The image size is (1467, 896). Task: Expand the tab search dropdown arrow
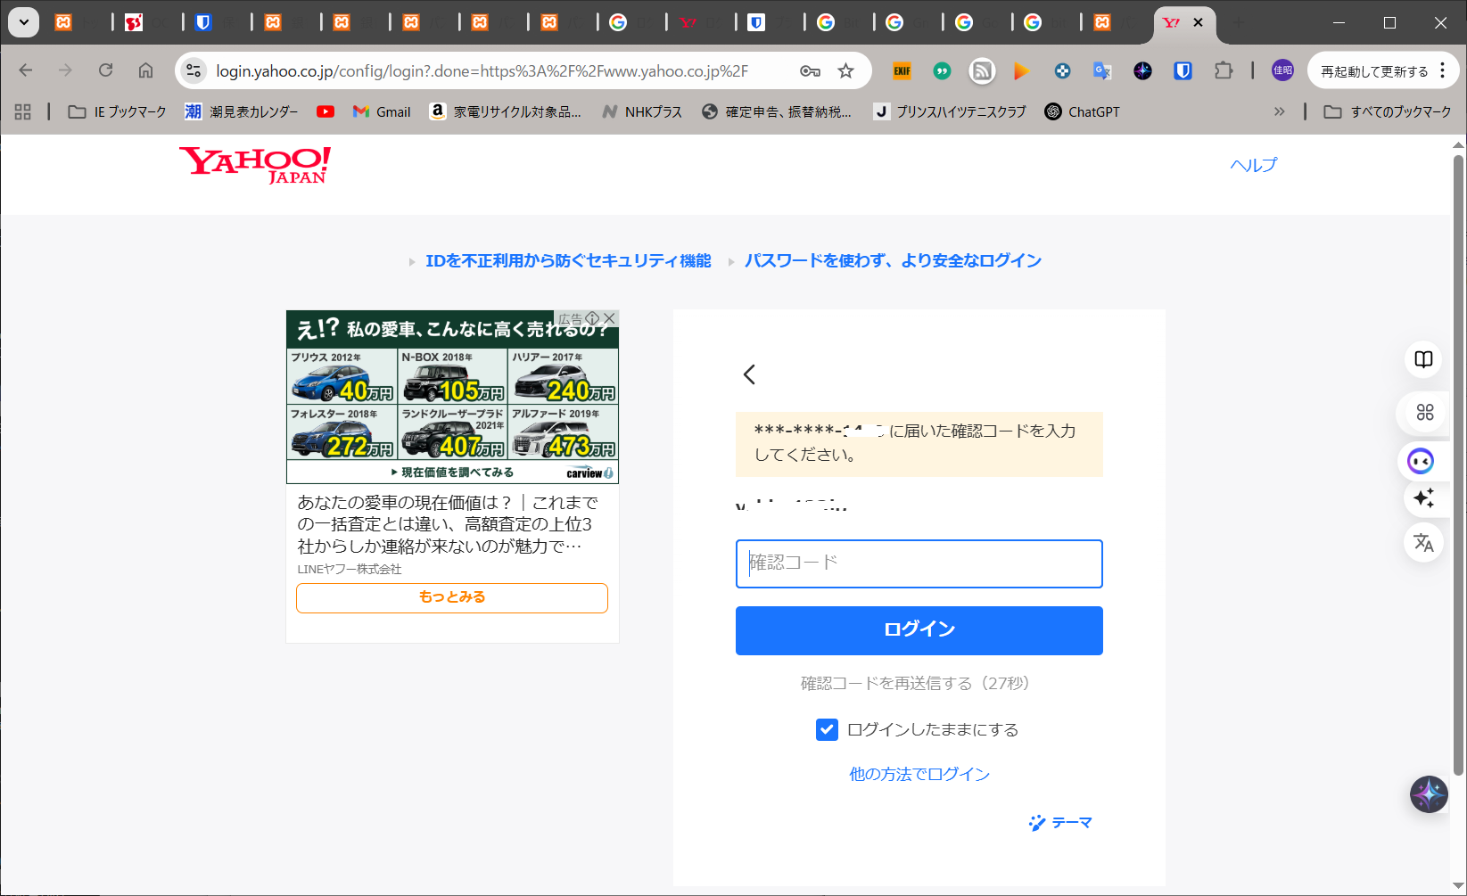point(24,22)
